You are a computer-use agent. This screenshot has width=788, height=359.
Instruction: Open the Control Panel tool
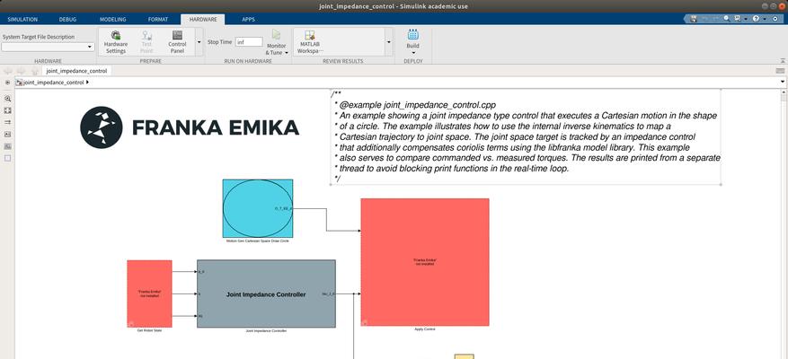(x=177, y=41)
